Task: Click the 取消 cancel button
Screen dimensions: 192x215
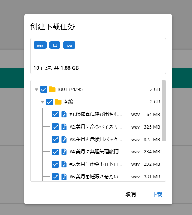Action: click(130, 194)
